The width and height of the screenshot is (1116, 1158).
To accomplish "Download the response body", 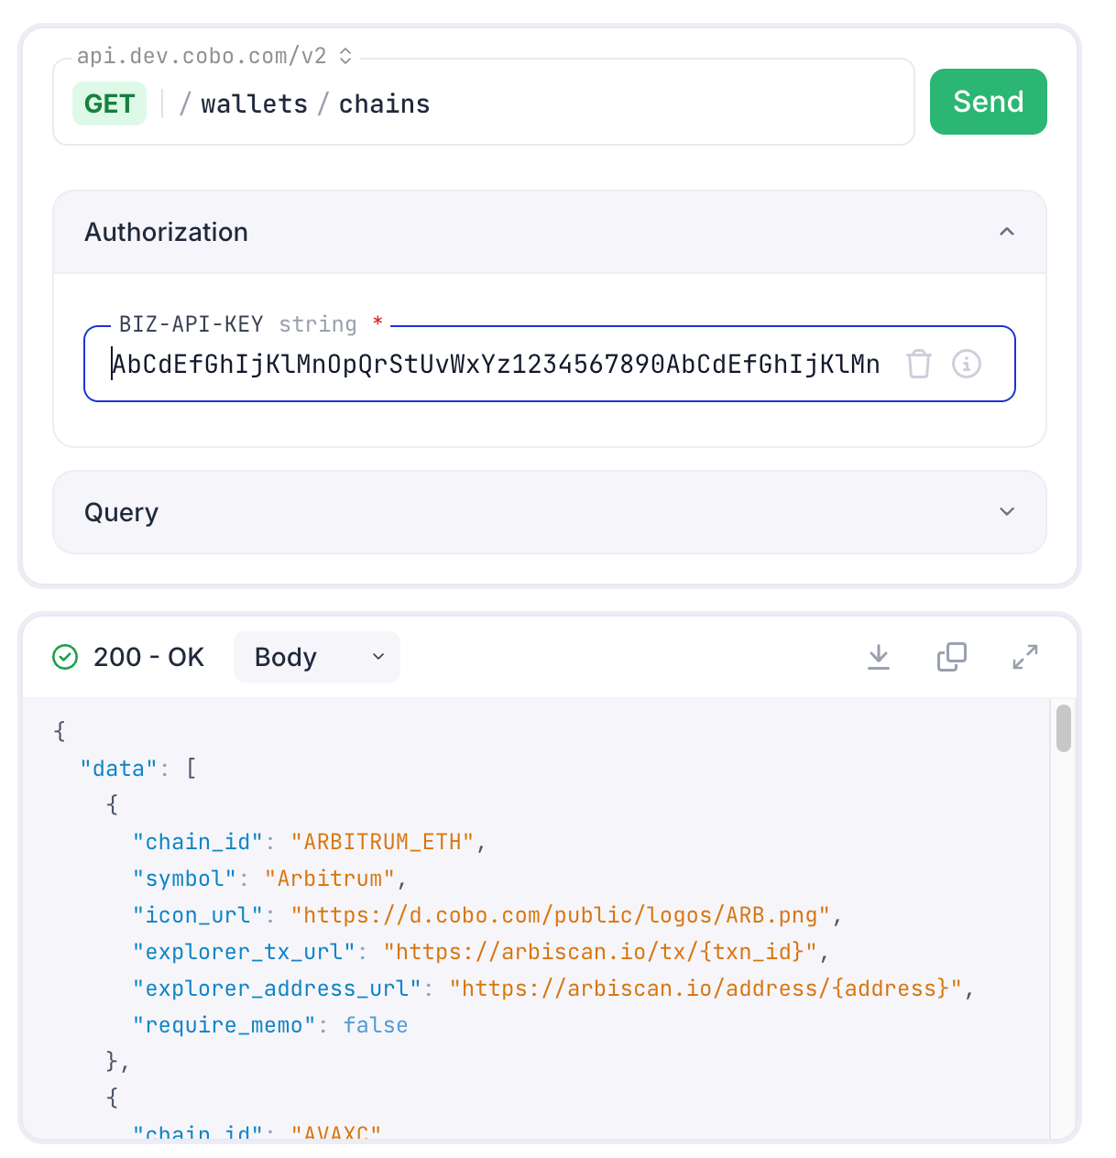I will click(879, 657).
